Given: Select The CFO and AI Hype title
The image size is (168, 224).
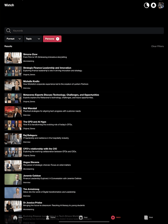Looking at the screenshot, I should (34, 122).
